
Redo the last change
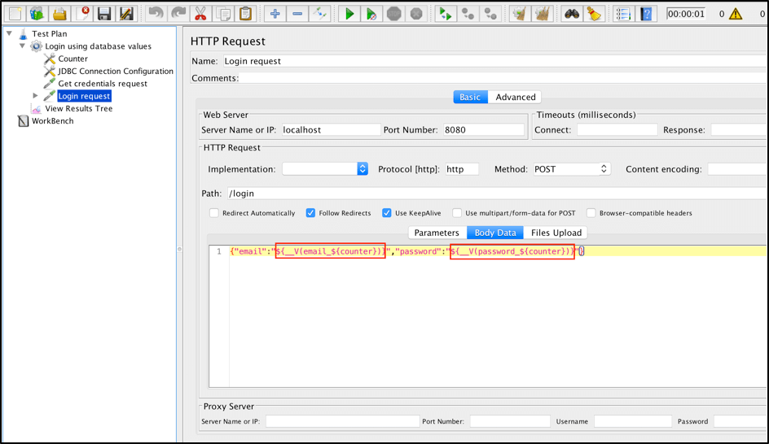[178, 13]
